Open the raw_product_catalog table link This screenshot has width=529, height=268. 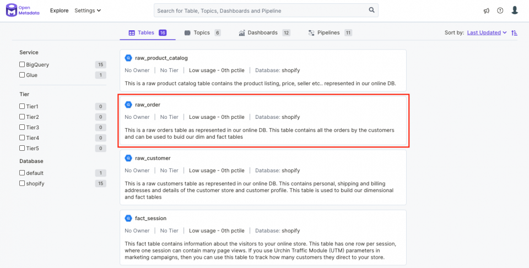pos(161,58)
